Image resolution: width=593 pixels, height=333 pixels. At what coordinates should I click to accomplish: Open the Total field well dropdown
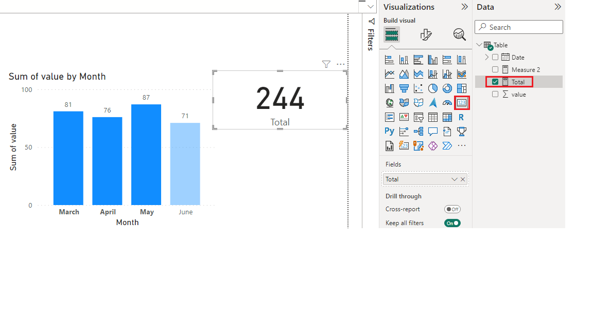454,179
